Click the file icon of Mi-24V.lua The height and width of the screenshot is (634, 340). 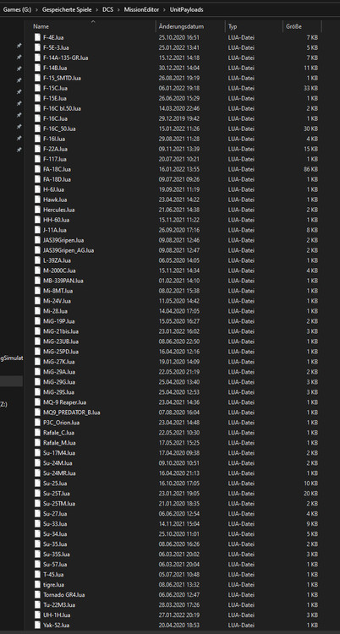[x=38, y=301]
